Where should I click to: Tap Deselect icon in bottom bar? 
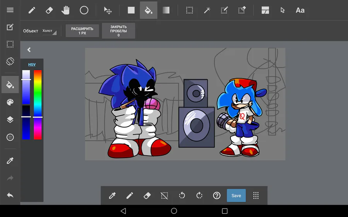[164, 195]
